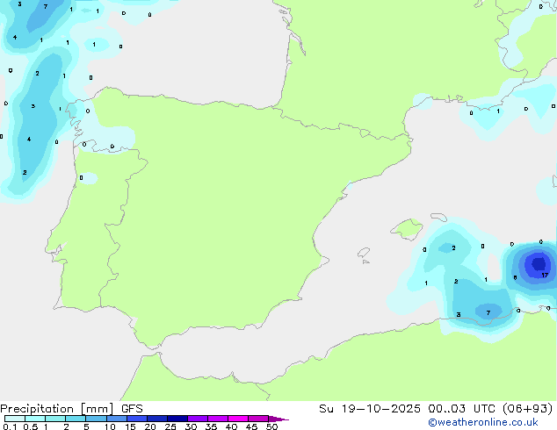Choose the 20–25 mm legend swatch
This screenshot has height=430, width=557.
coord(156,419)
